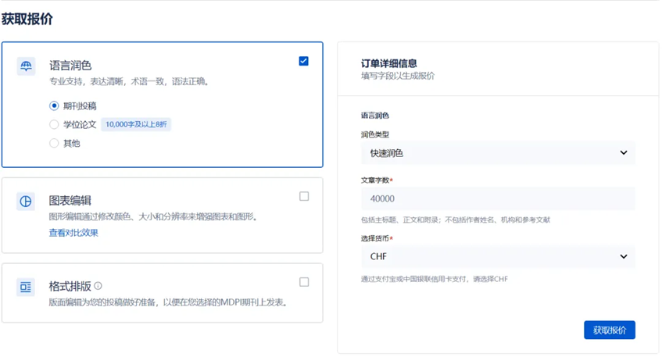Click the 图表编辑 card title
Viewport: 662px width, 357px height.
tap(70, 201)
